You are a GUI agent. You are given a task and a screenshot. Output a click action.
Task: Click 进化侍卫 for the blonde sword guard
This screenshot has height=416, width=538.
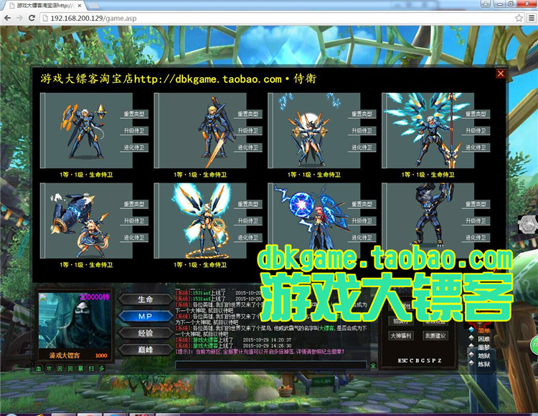click(248, 147)
